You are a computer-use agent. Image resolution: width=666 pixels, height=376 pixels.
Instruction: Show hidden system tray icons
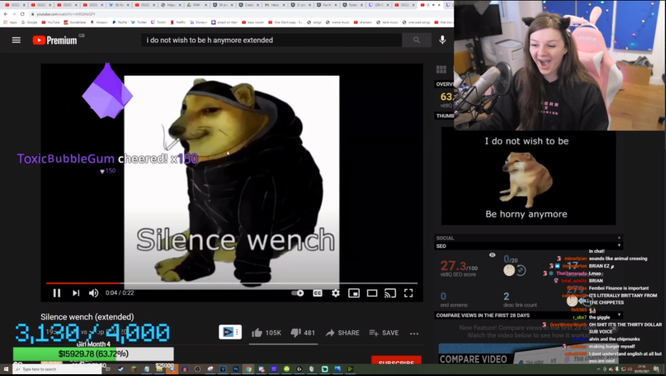(x=598, y=369)
